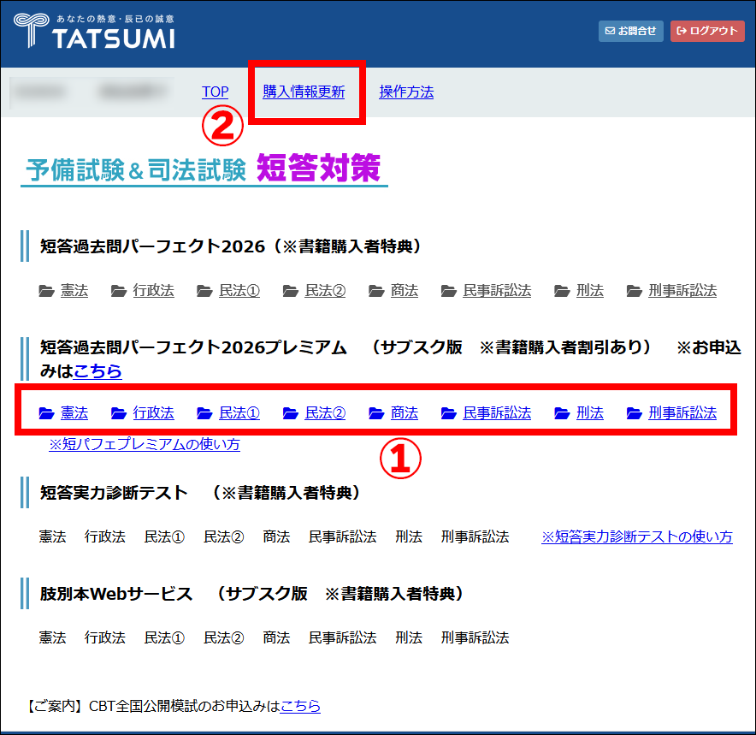Click the blue folder icon beside 刑法 in Premium row
The image size is (756, 735).
562,413
